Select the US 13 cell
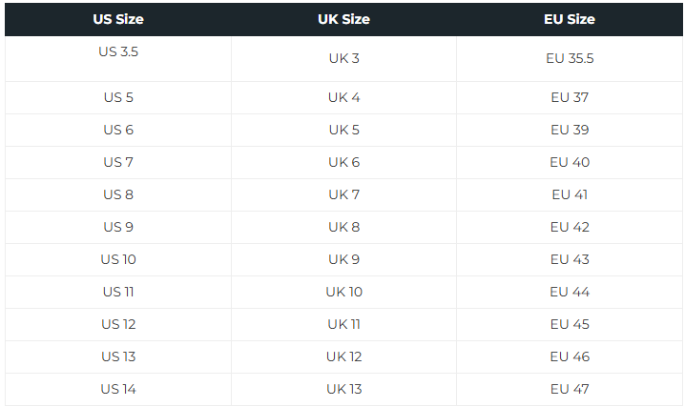Viewport: 685px width, 407px height. 118,356
